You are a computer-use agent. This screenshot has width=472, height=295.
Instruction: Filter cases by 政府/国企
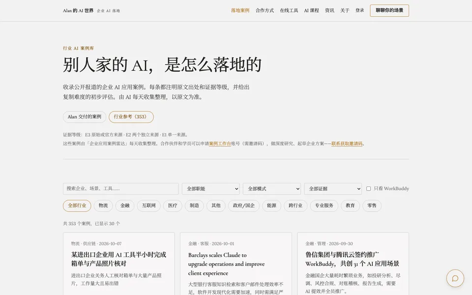click(244, 206)
